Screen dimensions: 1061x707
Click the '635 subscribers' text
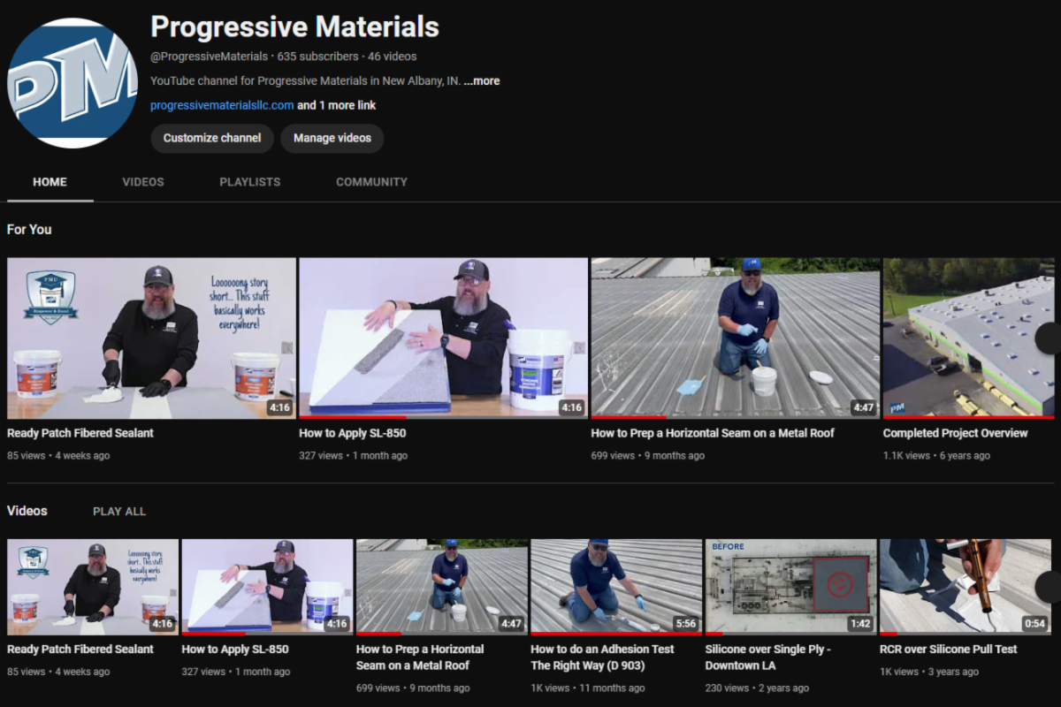[x=318, y=56]
